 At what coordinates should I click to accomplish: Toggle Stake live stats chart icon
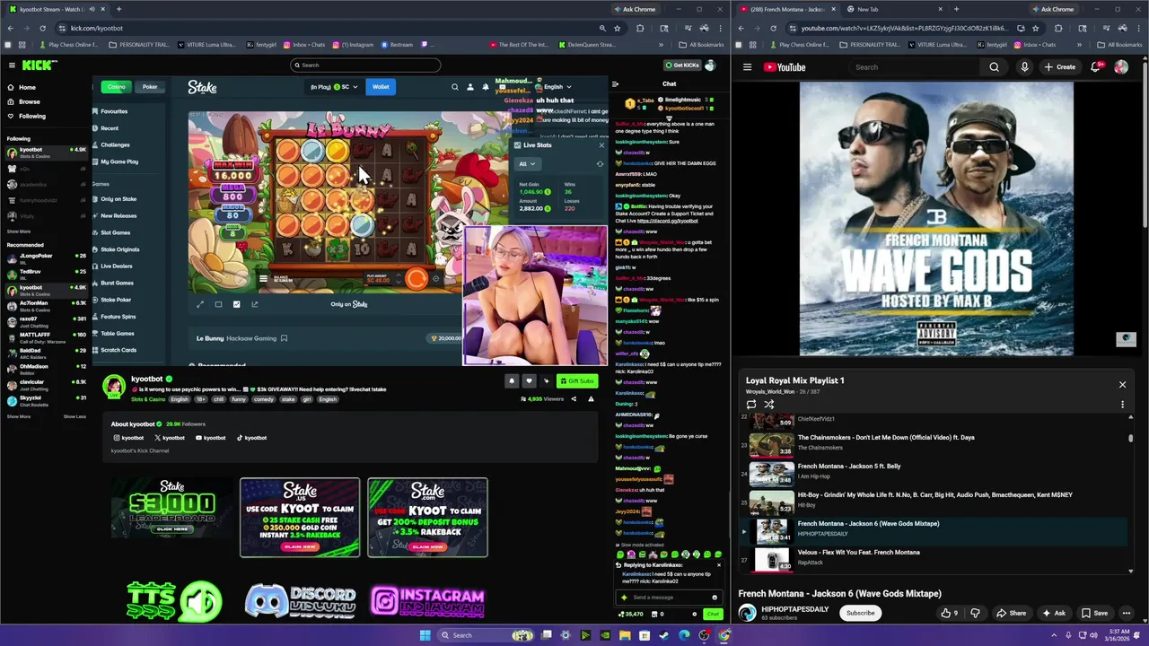tap(236, 304)
